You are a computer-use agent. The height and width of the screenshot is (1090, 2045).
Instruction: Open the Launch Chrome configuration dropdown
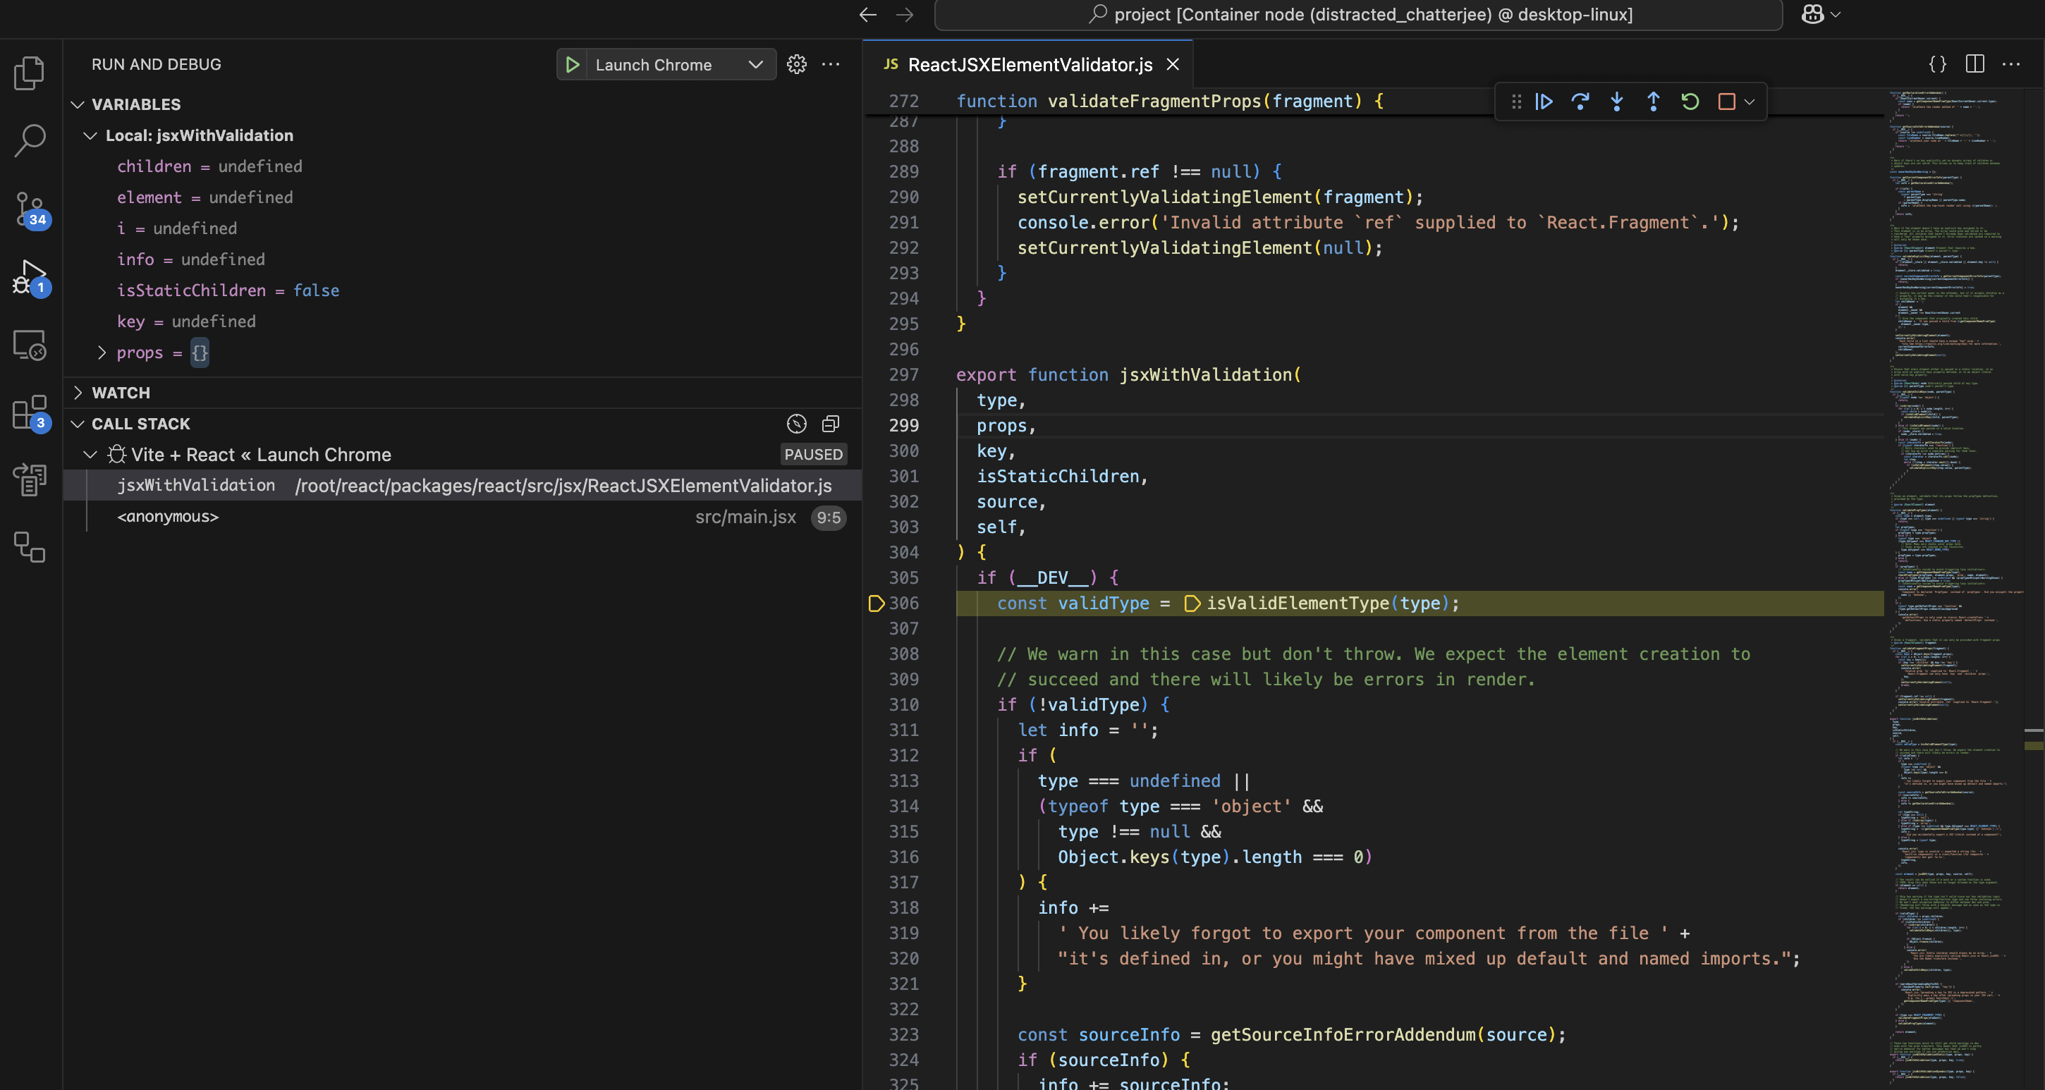point(755,64)
